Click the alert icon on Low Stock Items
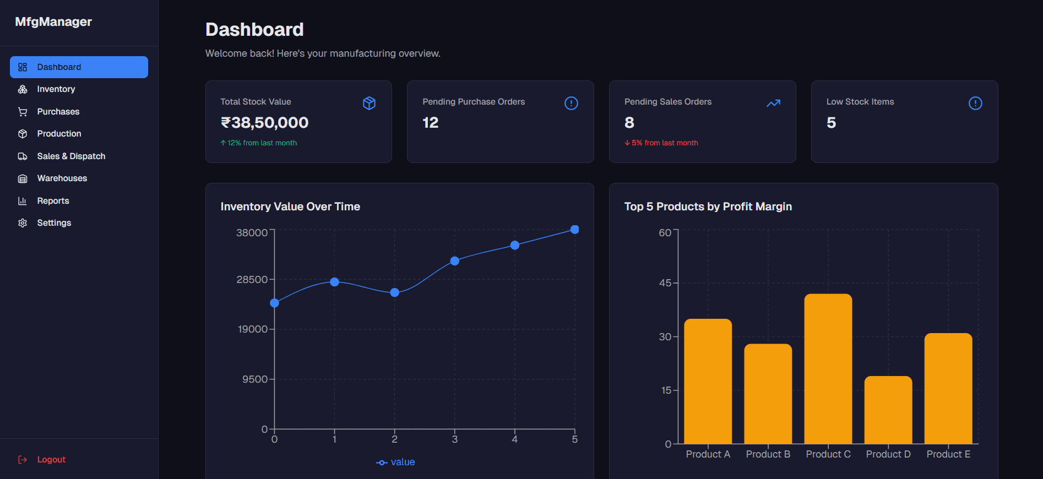The width and height of the screenshot is (1043, 479). coord(975,103)
